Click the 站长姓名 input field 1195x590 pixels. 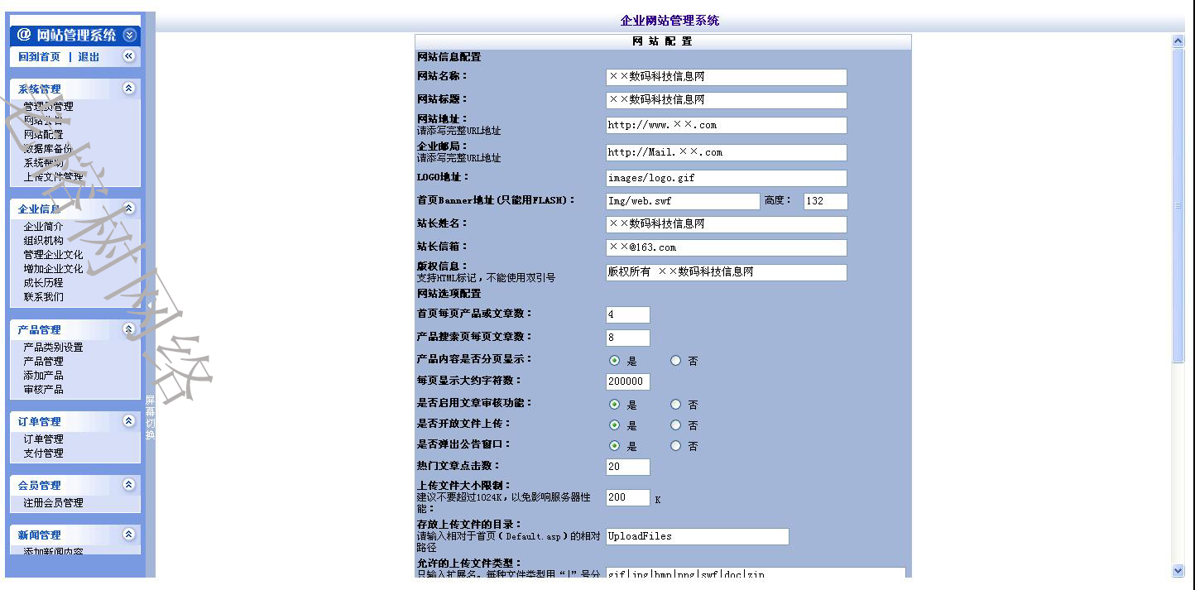pos(727,224)
